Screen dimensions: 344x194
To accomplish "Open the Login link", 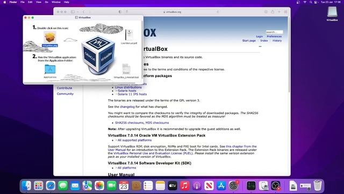I will [259, 37].
